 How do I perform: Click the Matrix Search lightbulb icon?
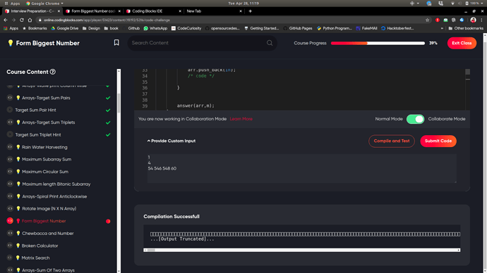click(18, 258)
